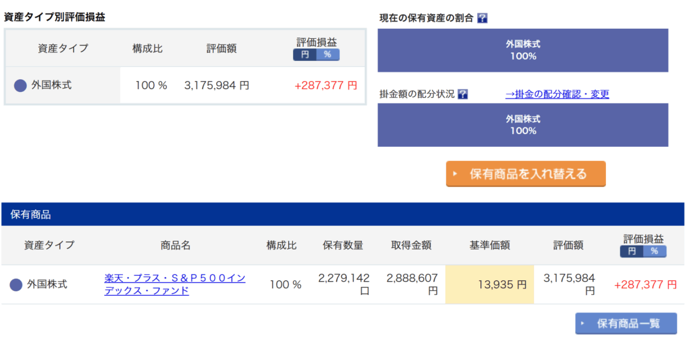Open the 掛金の配分確認・変更 link

pos(557,94)
